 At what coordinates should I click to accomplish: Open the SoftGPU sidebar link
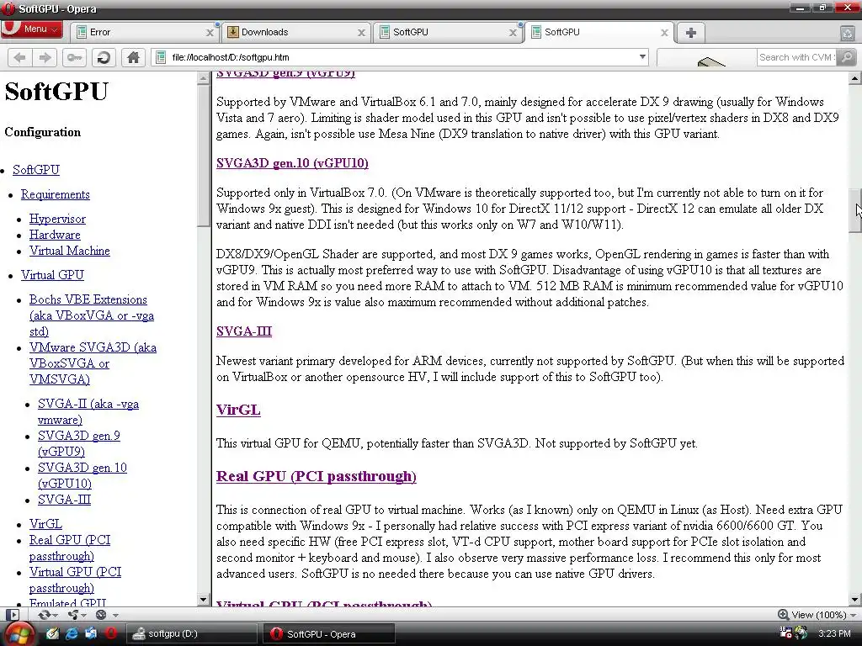coord(35,170)
